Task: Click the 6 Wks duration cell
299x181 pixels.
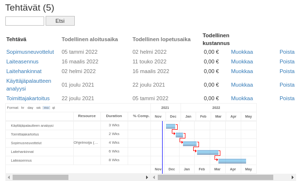Action: coord(114,151)
